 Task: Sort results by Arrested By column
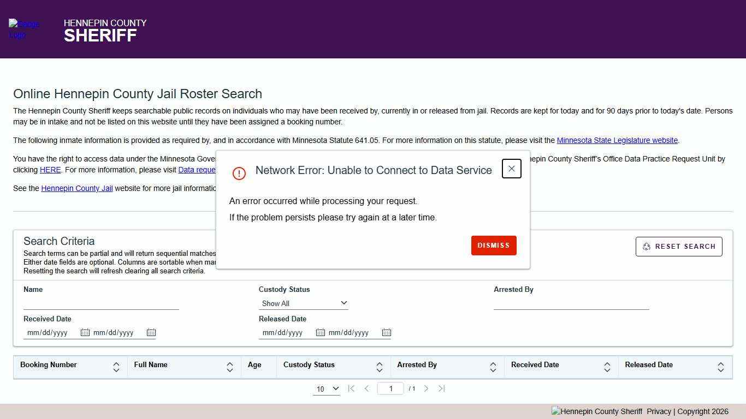[x=493, y=367]
